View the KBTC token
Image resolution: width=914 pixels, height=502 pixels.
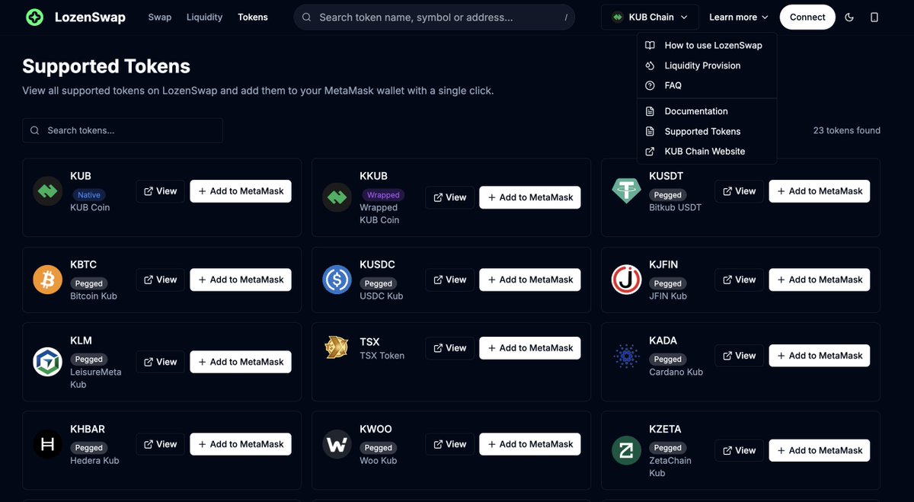161,280
